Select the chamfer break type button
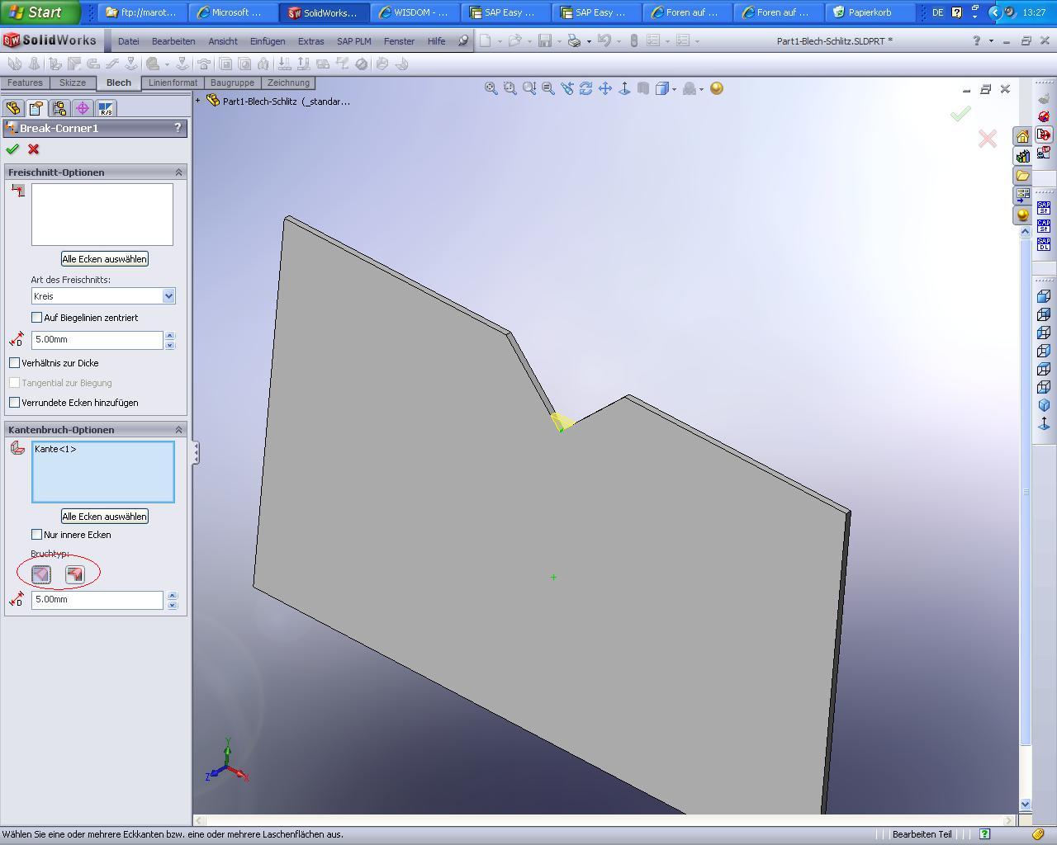Screen dimensions: 1057x845 click(41, 574)
